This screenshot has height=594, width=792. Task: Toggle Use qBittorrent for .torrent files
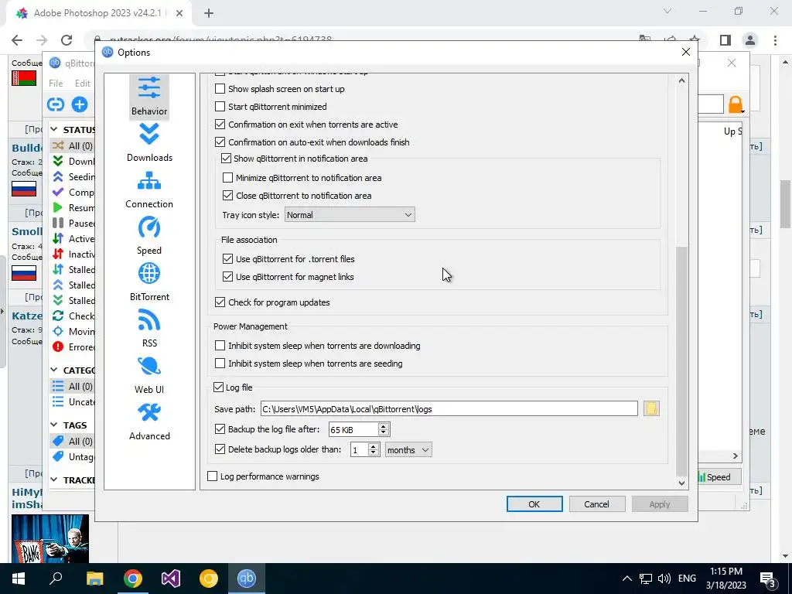click(228, 259)
